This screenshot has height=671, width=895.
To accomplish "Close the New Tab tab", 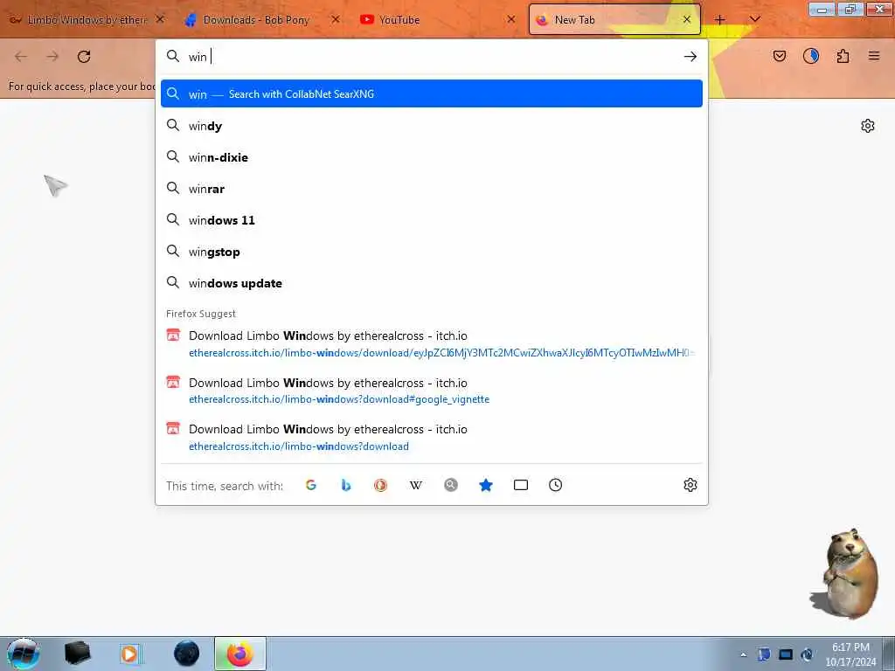I will pyautogui.click(x=687, y=20).
